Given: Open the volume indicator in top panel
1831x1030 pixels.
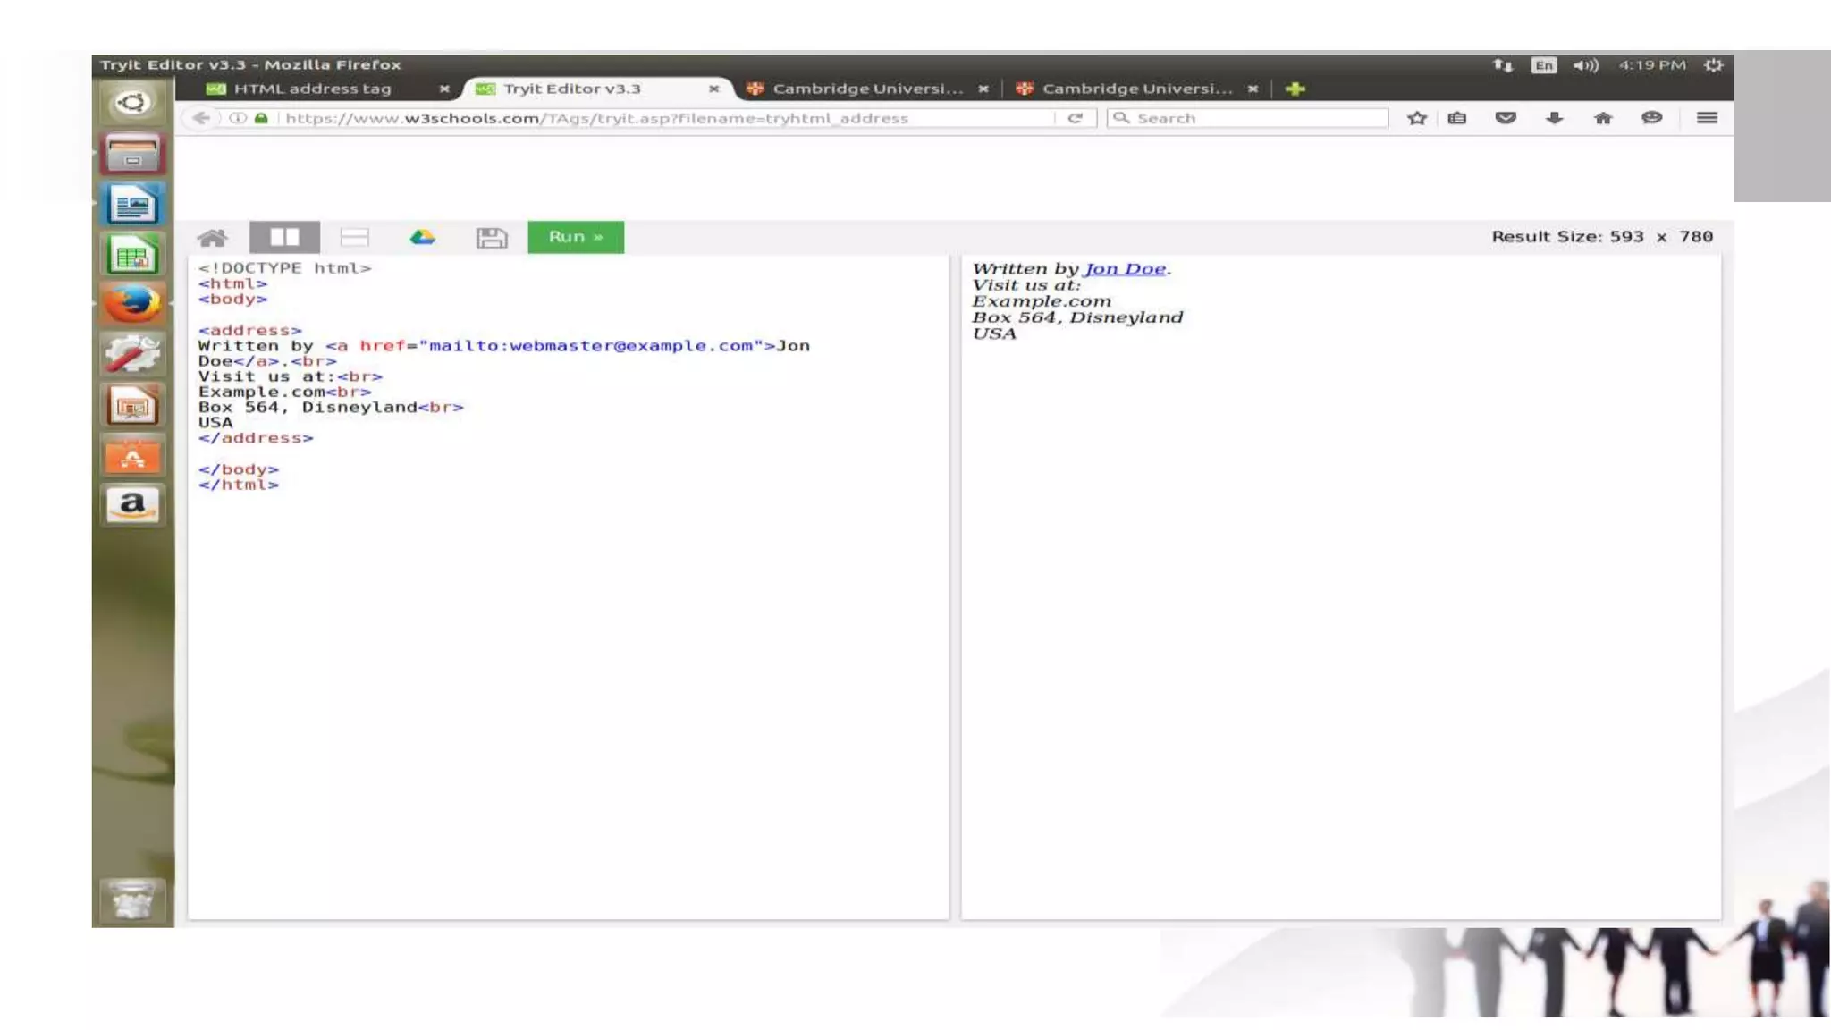Looking at the screenshot, I should click(x=1585, y=65).
